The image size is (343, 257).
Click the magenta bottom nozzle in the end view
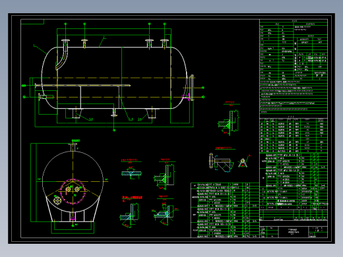pos(73,216)
